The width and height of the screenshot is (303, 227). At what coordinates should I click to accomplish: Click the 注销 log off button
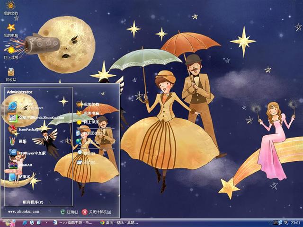point(69,212)
